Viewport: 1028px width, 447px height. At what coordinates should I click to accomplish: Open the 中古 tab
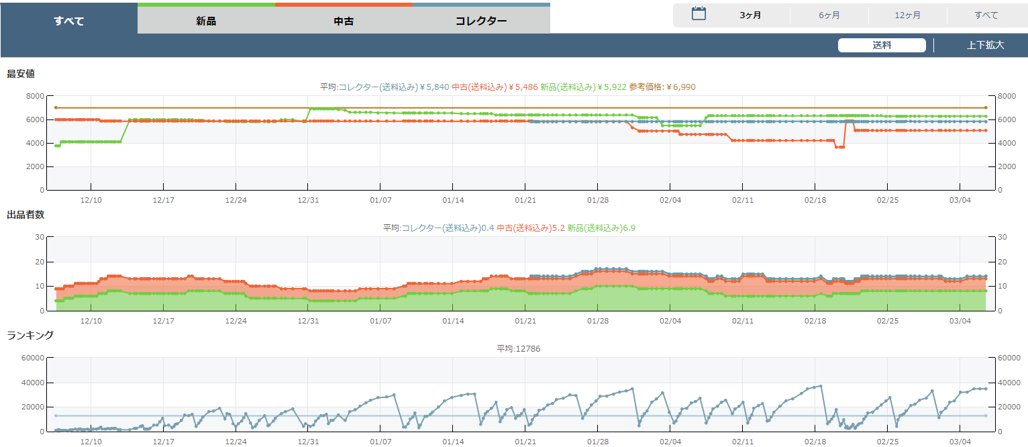pos(344,21)
